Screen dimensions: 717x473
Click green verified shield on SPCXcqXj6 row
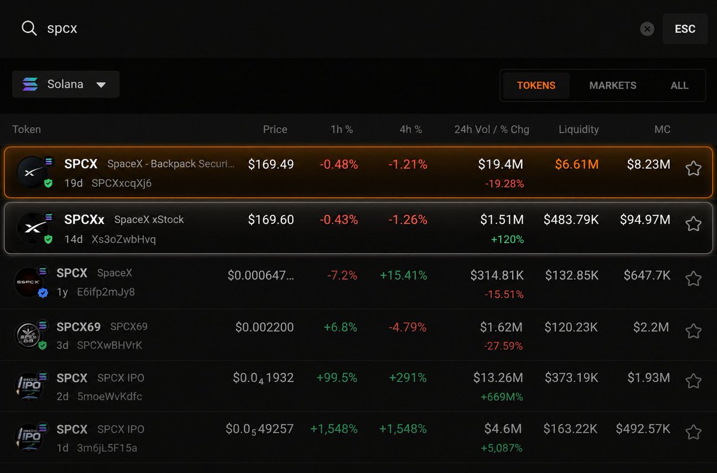click(48, 183)
